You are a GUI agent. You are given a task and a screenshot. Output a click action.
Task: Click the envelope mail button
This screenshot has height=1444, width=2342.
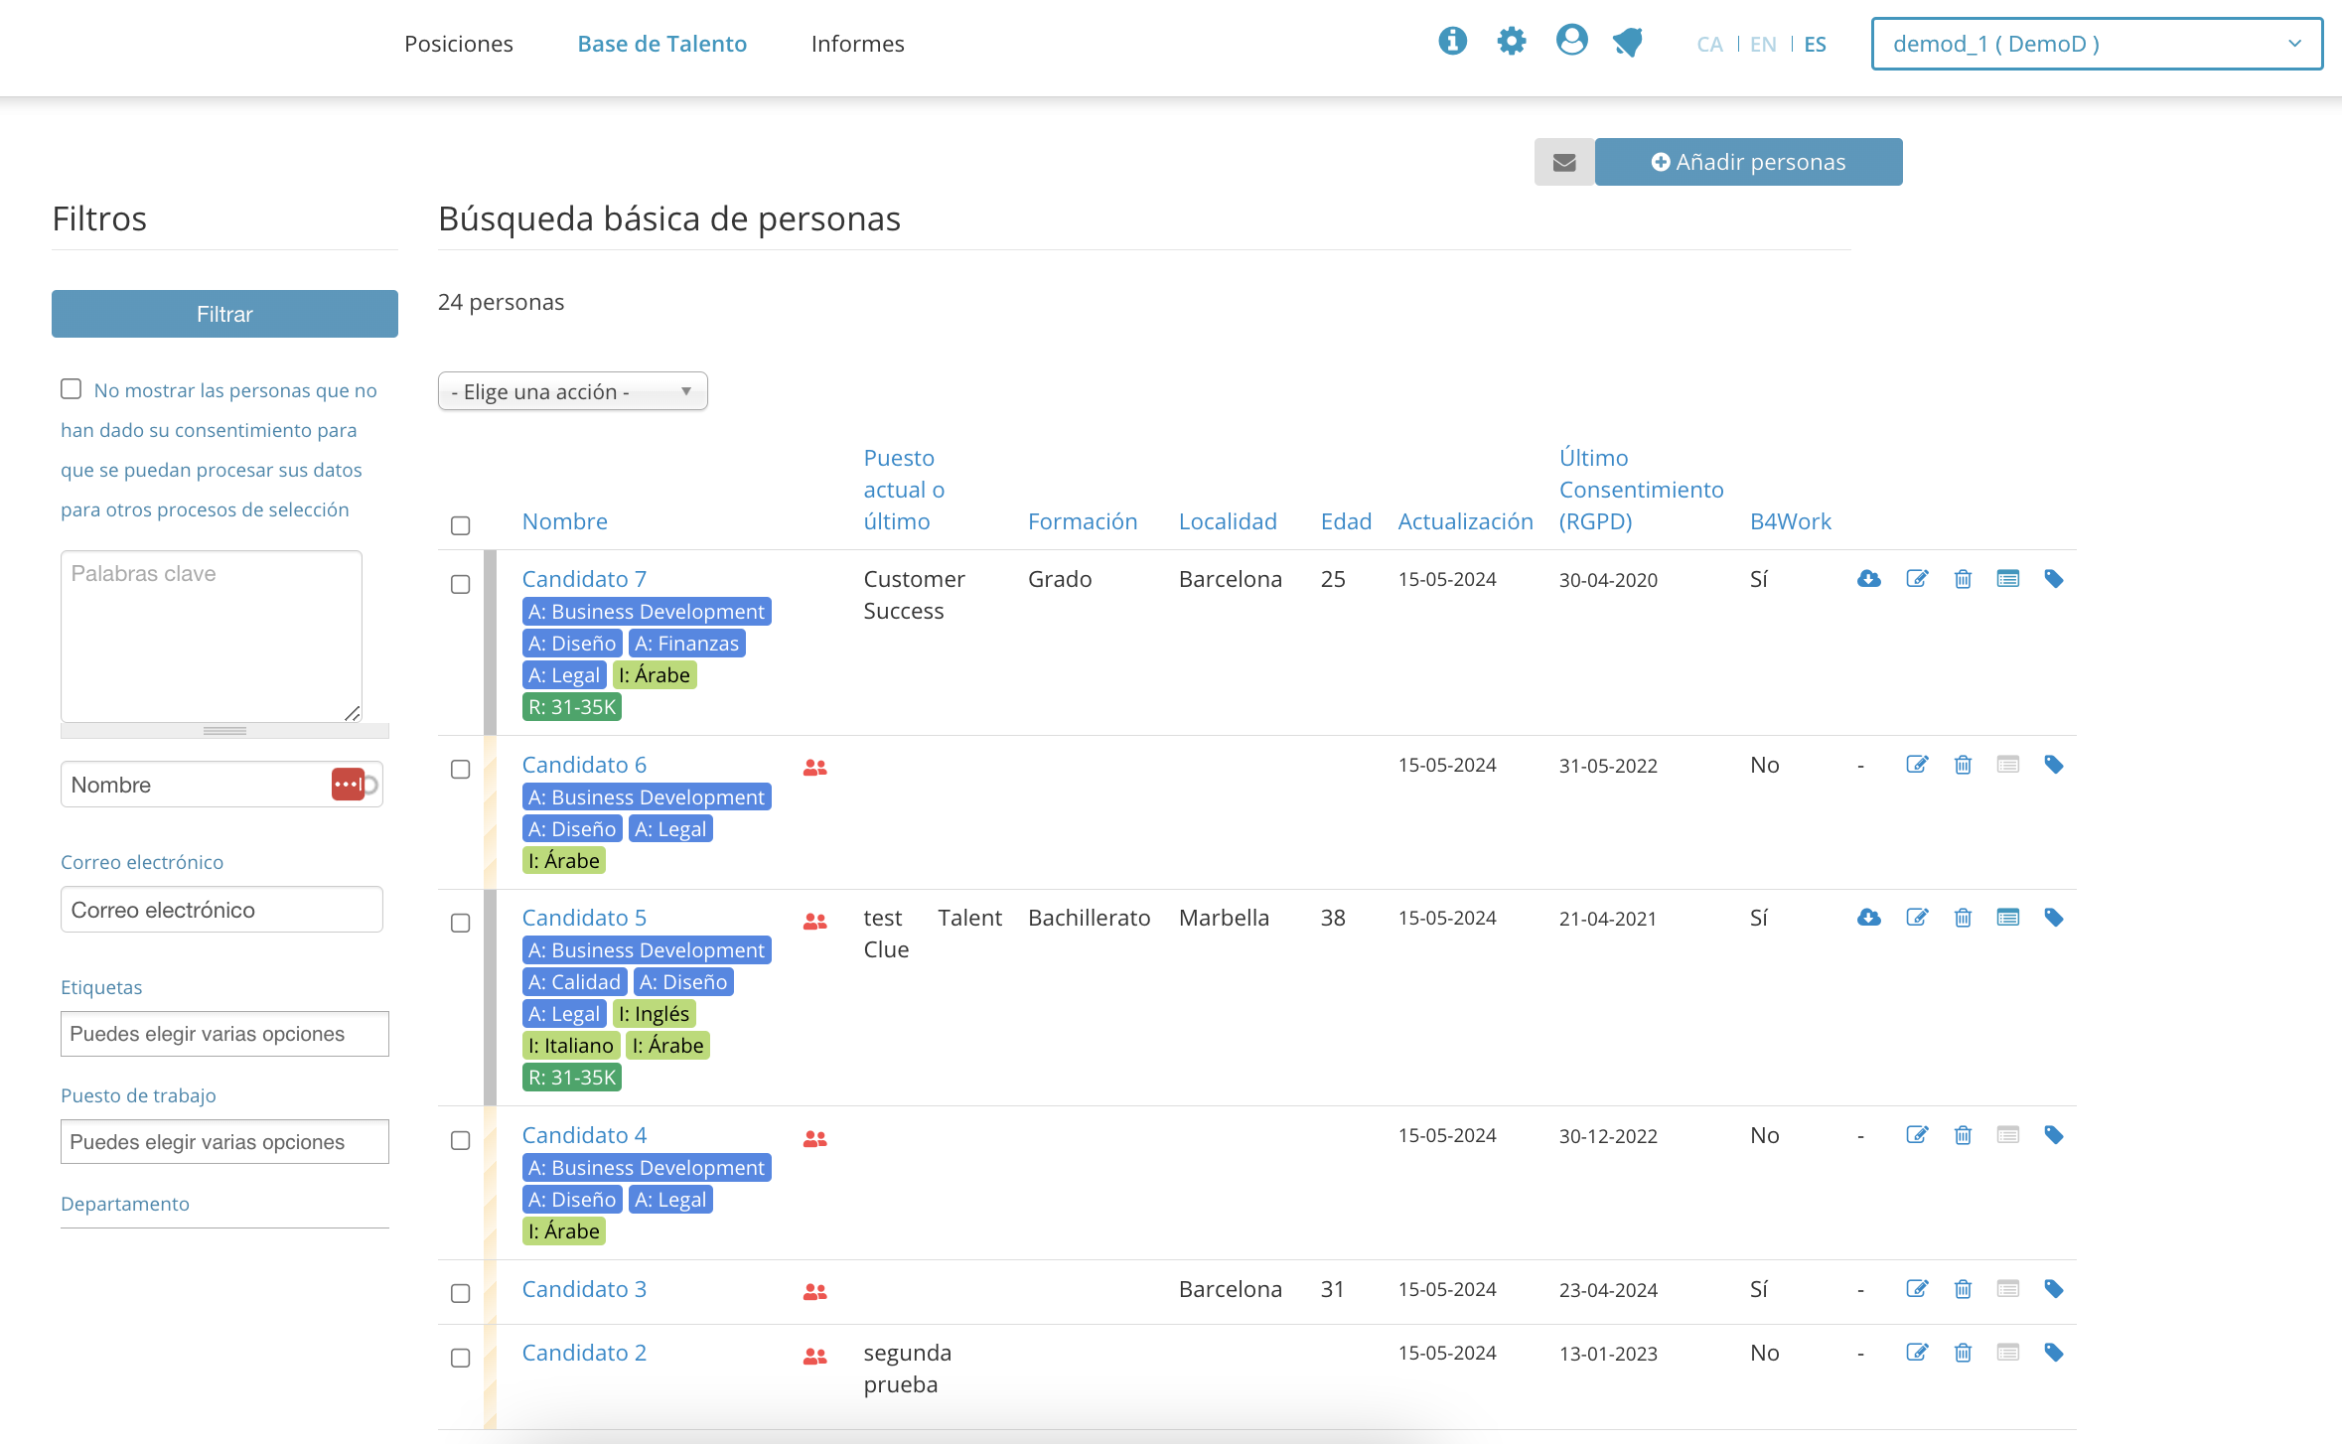coord(1564,162)
